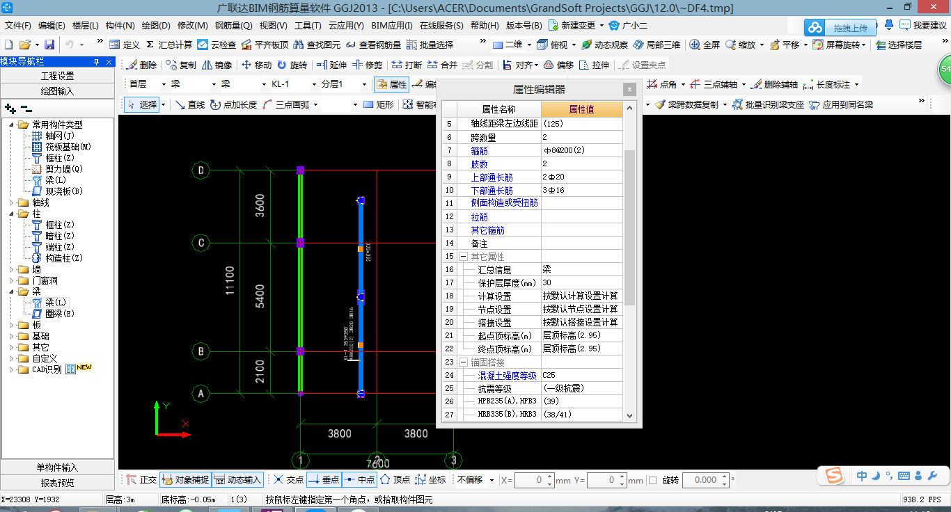Open the 三点画弧 arc dropdown arrow
Screen dimensions: 951x512
tap(315, 105)
